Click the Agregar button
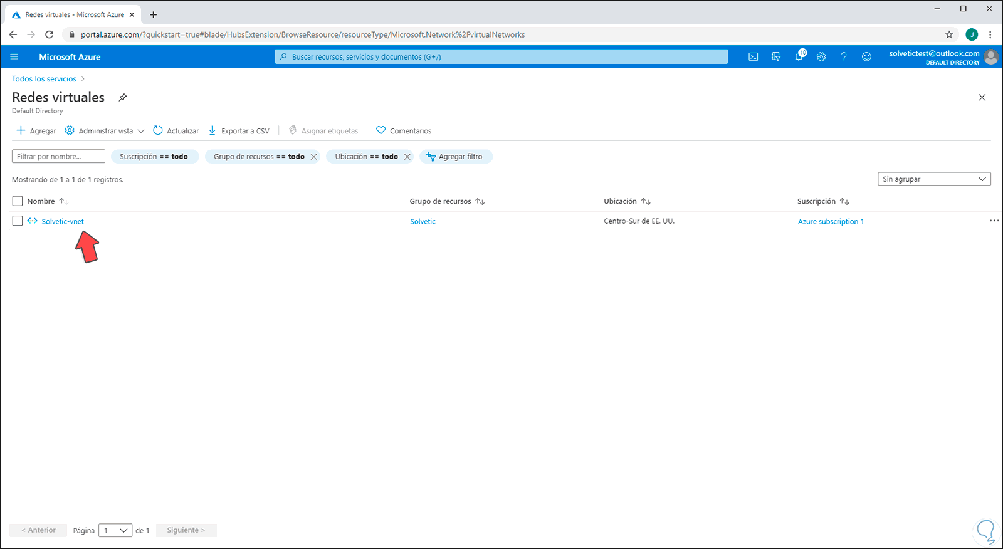1003x549 pixels. click(36, 131)
